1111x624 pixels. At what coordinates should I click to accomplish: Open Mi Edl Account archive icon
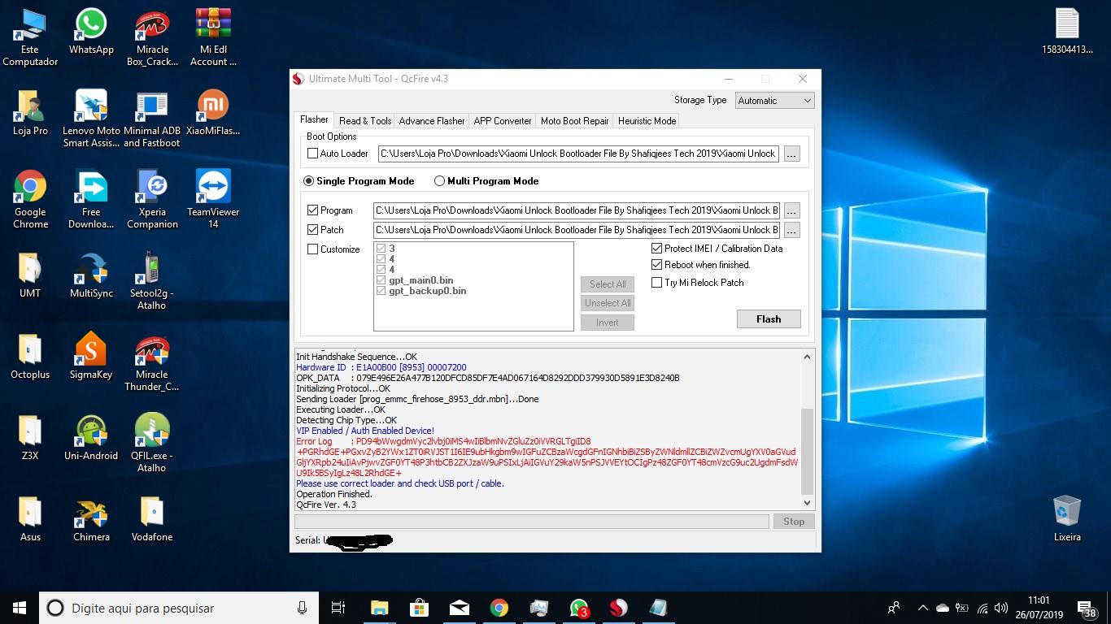[213, 37]
